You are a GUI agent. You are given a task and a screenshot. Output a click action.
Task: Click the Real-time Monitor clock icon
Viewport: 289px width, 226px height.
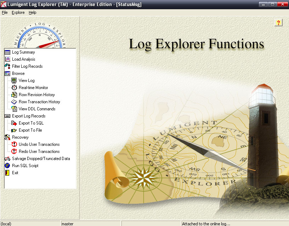coord(14,88)
